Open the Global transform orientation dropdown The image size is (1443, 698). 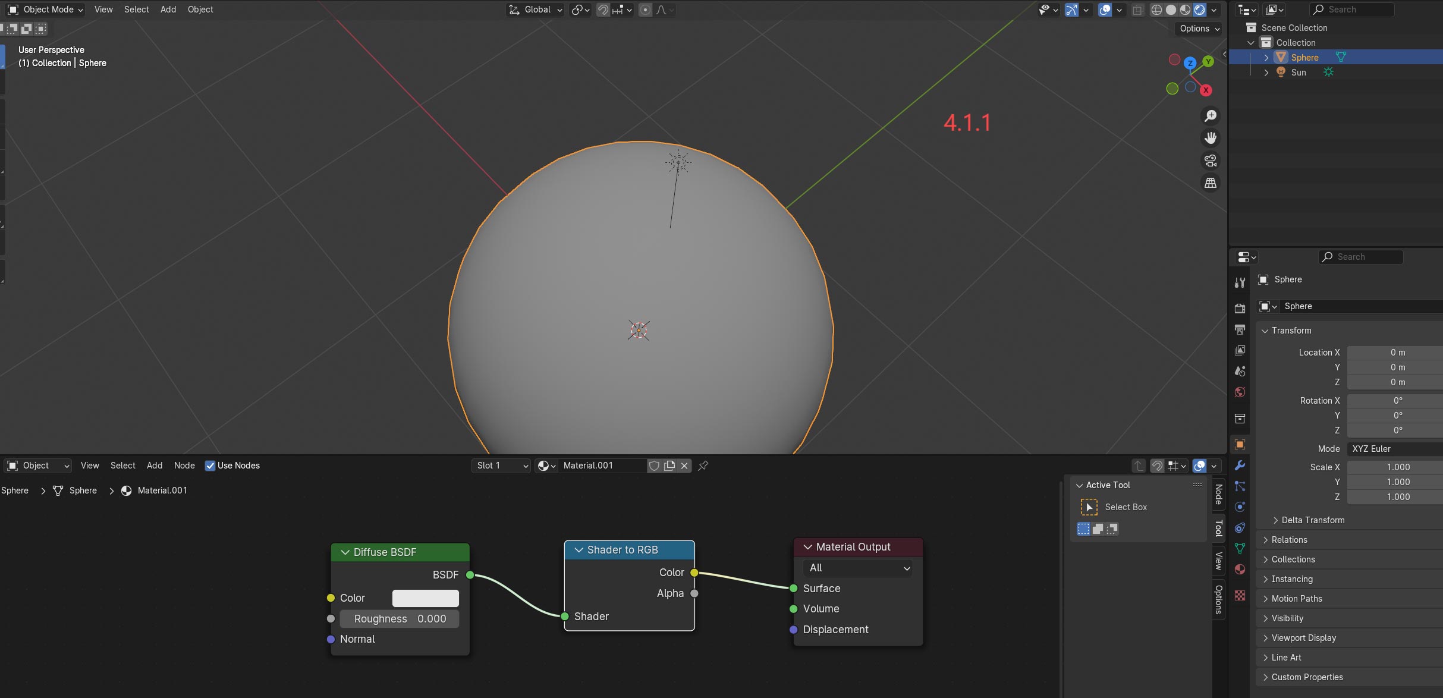[x=535, y=10]
